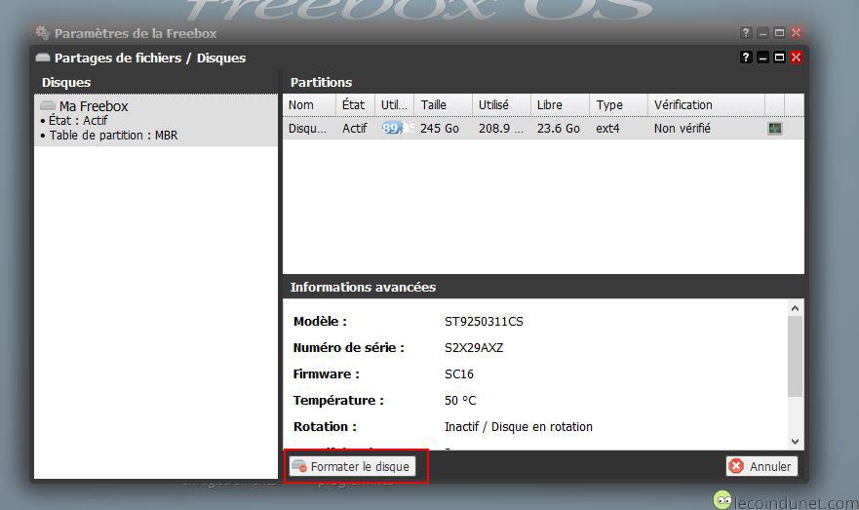The image size is (859, 510).
Task: Click the Non vérifié status cell
Action: 683,128
